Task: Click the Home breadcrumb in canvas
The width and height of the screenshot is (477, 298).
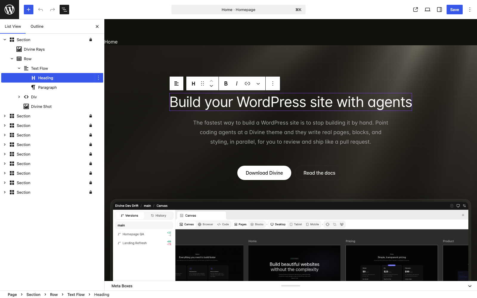Action: [x=111, y=42]
